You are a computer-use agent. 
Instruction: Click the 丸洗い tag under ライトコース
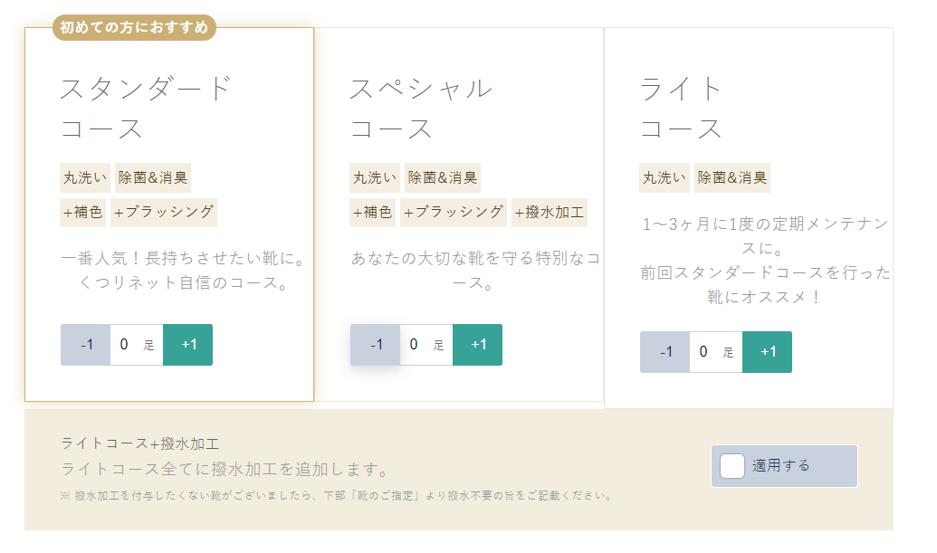[664, 177]
